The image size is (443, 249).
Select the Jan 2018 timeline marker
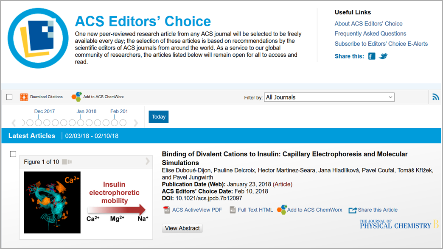pyautogui.click(x=81, y=123)
